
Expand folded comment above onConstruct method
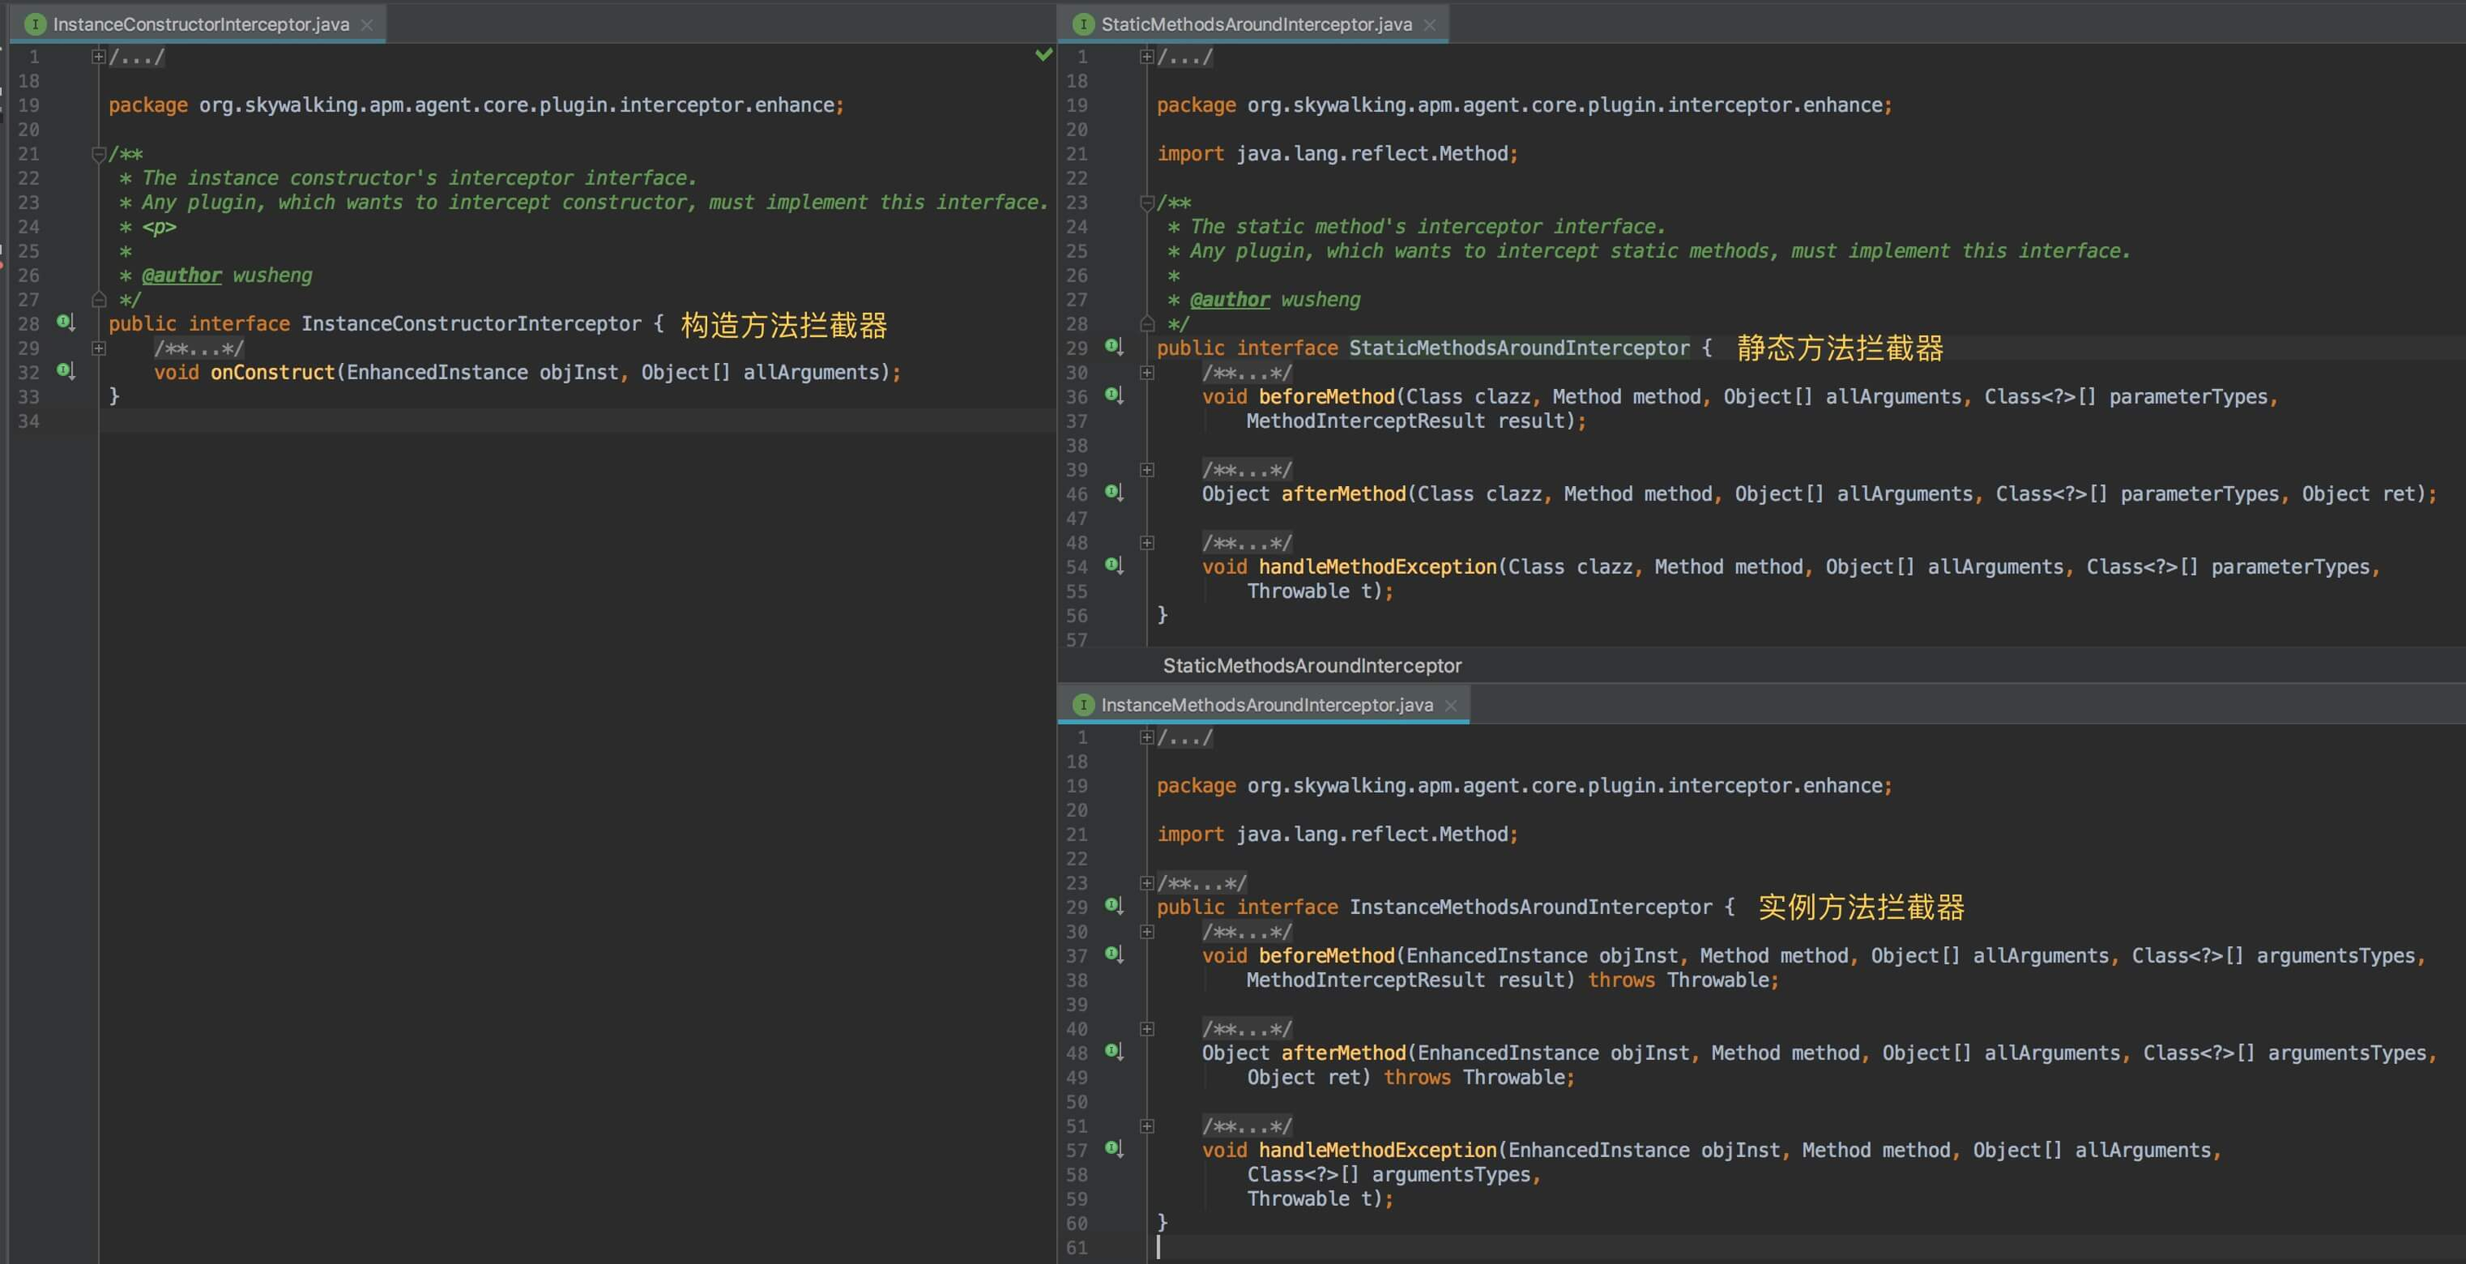click(99, 348)
